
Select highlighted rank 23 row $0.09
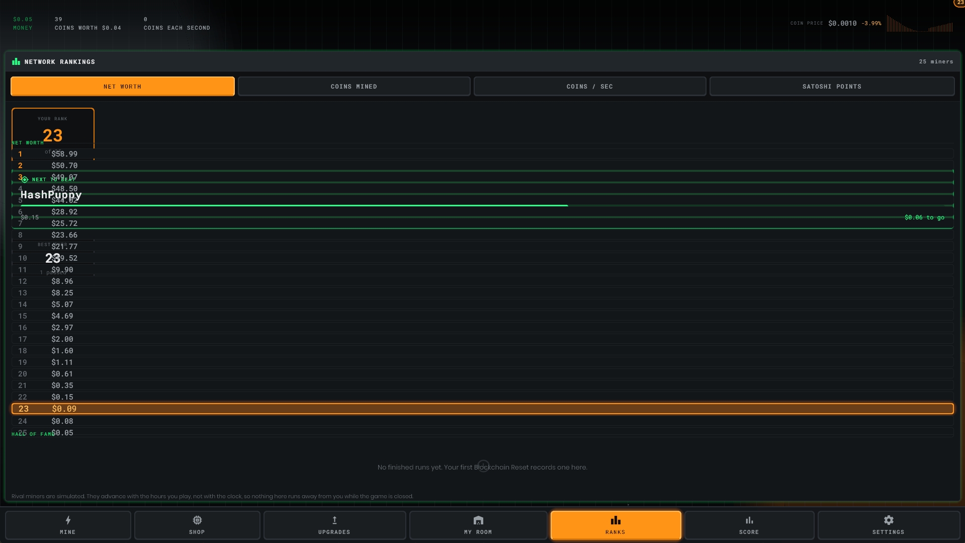tap(483, 409)
